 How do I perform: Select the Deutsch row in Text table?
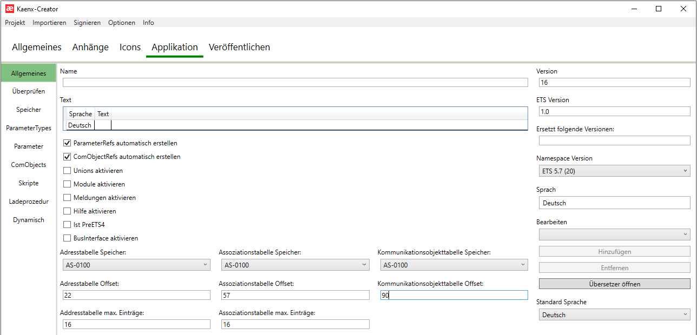[80, 125]
